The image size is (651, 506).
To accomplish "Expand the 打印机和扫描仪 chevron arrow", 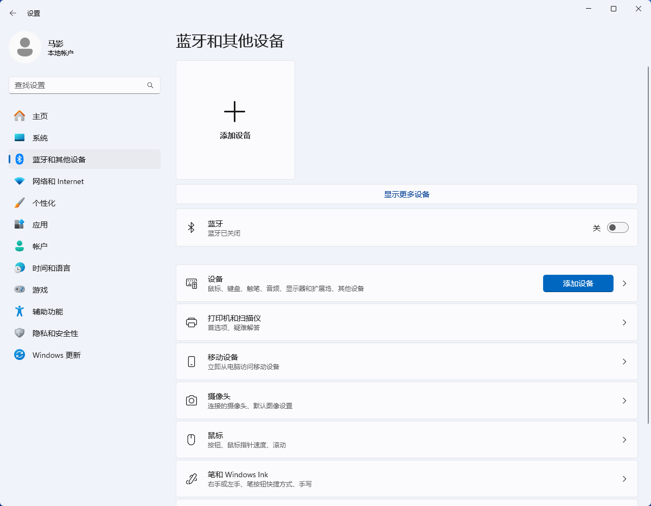I will (x=624, y=322).
